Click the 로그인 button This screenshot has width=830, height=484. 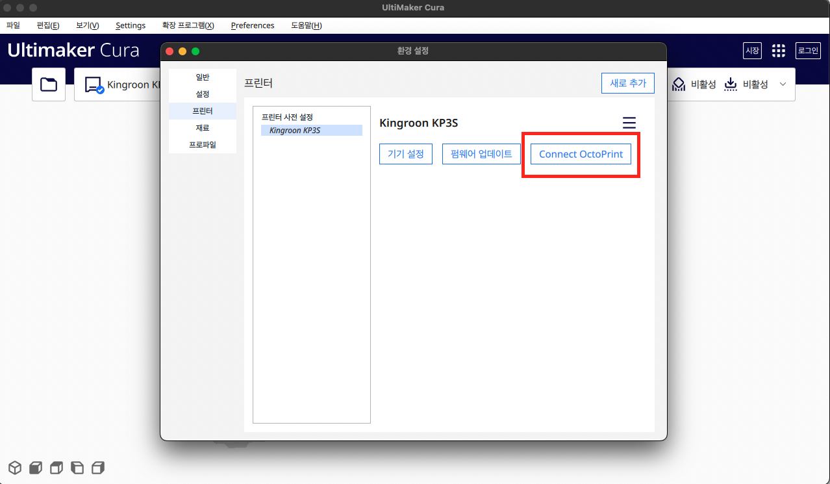808,51
